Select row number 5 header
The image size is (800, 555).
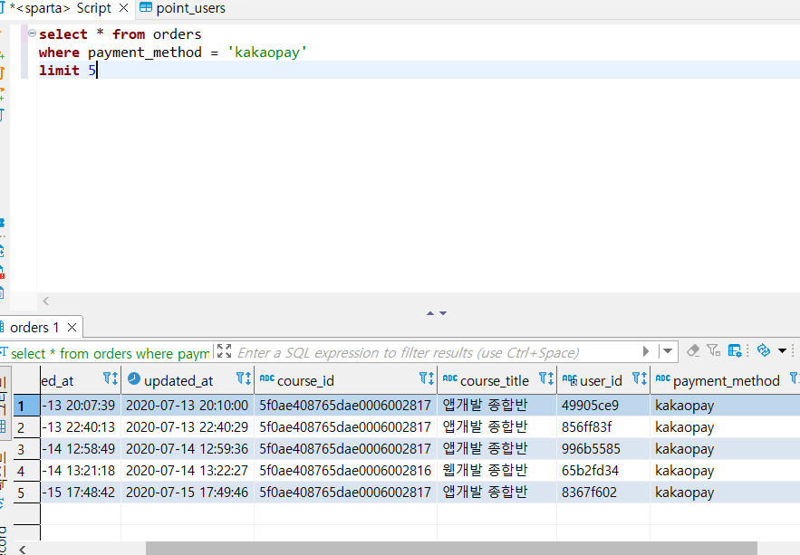pyautogui.click(x=26, y=493)
